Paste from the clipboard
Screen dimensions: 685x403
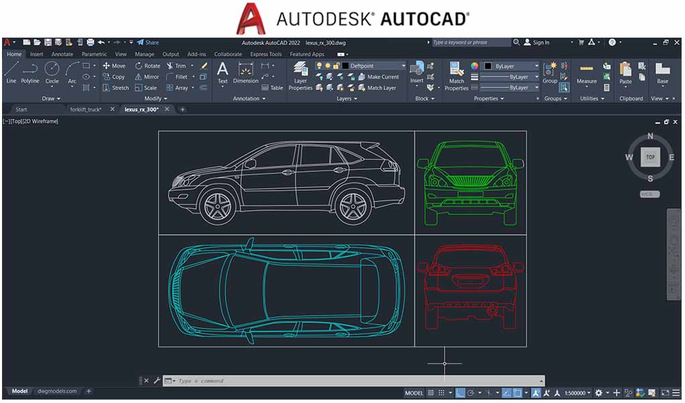tap(626, 73)
